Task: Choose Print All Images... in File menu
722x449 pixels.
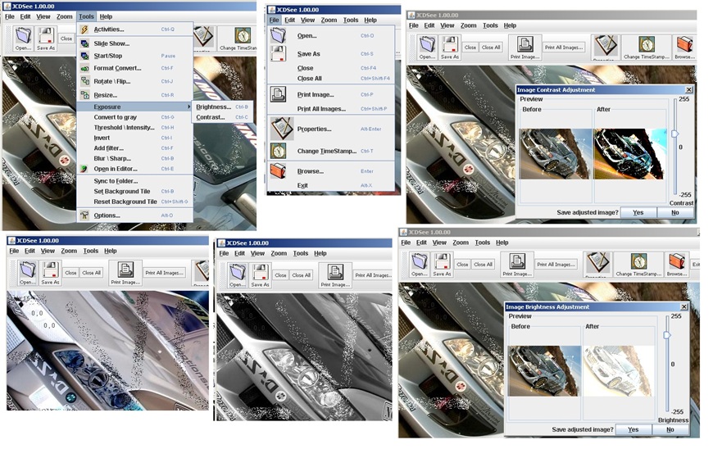Action: (330, 109)
